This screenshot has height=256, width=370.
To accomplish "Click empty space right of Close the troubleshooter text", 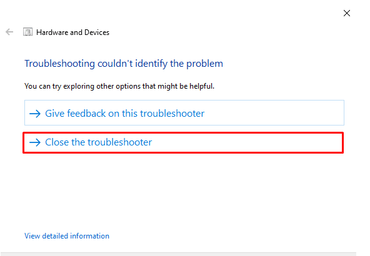I will point(247,142).
